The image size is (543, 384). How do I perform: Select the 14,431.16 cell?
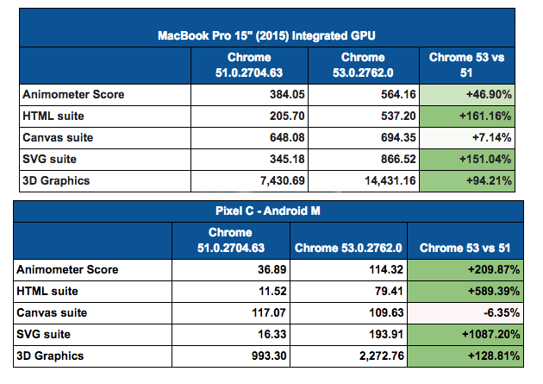(363, 181)
